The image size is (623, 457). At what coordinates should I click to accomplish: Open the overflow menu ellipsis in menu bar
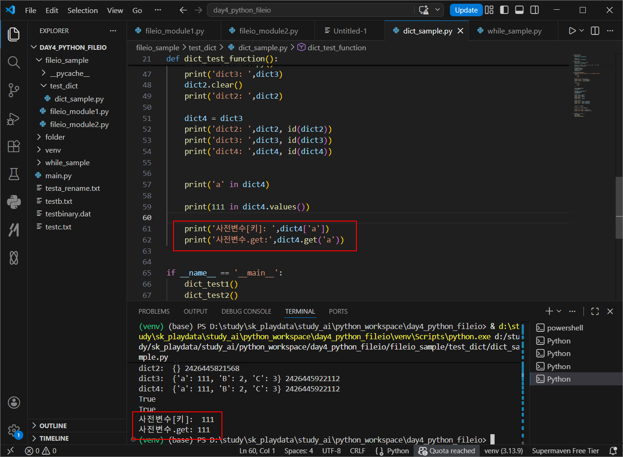click(158, 10)
